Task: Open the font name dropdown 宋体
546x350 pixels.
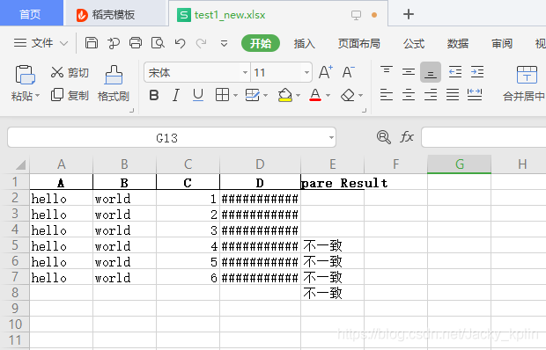Action: pos(245,73)
